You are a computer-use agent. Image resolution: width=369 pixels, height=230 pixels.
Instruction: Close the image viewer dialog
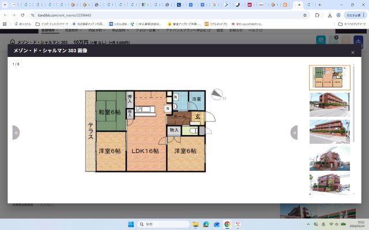click(x=353, y=52)
